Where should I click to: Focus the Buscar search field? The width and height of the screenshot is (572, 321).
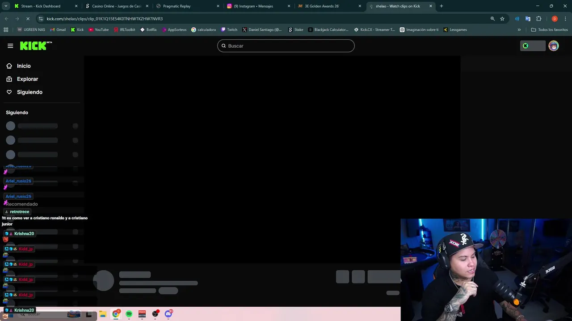[286, 45]
